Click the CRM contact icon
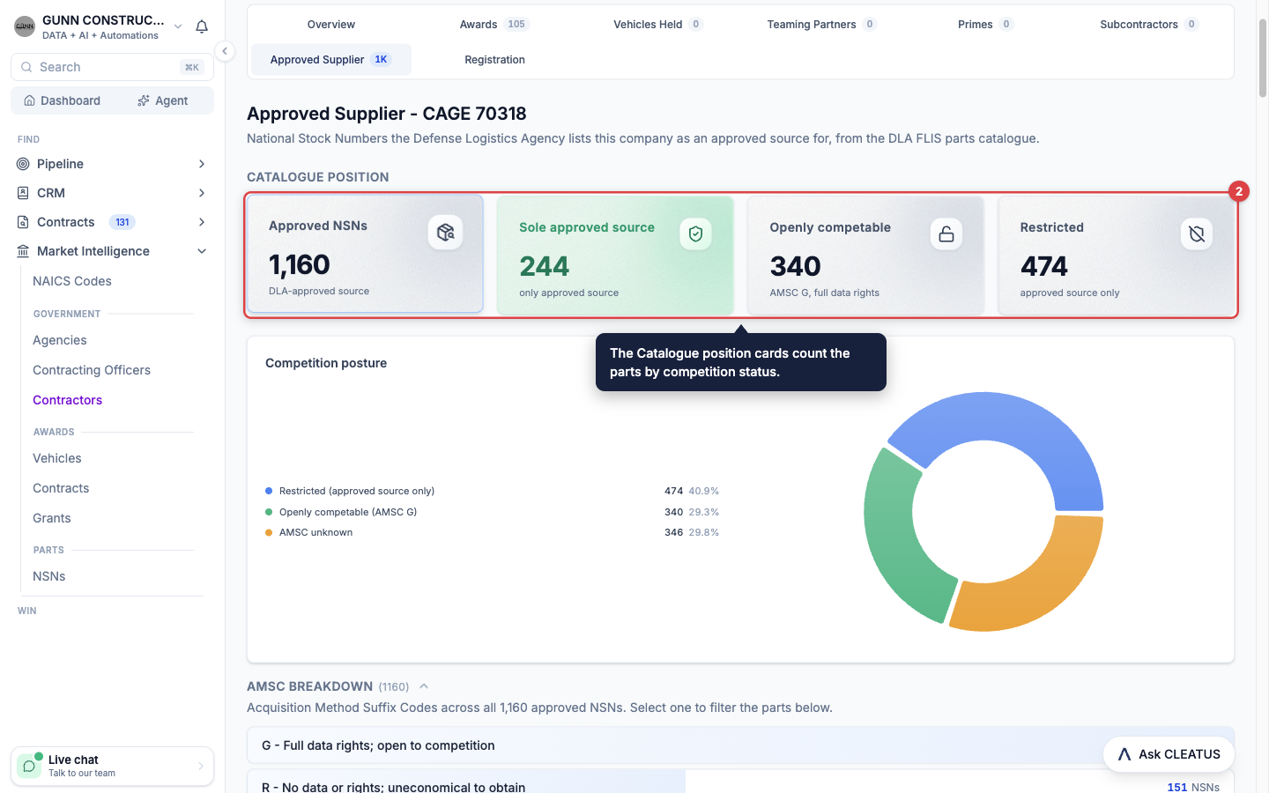1269x793 pixels. (x=23, y=193)
